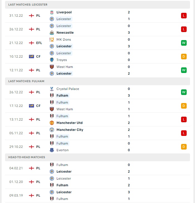Click the Manchester City crest icon
Image resolution: width=195 pixels, height=203 pixels.
point(52,130)
